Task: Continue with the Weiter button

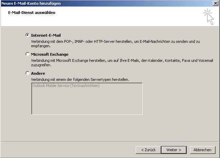Action: pos(174,150)
